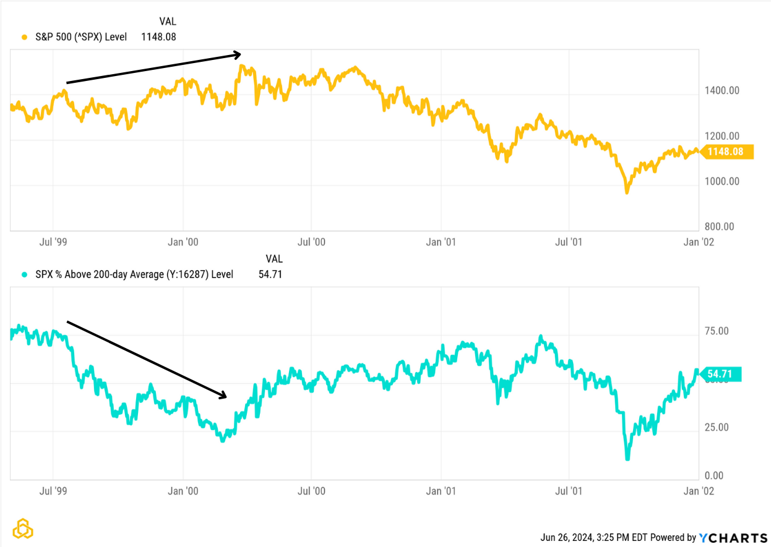Click the teal 54.71 value flag
Screen dimensions: 771x547
coord(720,374)
